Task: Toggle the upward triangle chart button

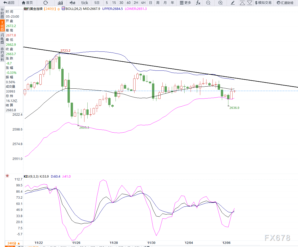Action: point(242,3)
